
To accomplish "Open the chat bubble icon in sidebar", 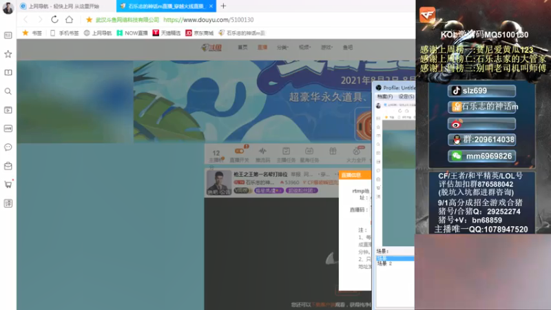I will [8, 147].
